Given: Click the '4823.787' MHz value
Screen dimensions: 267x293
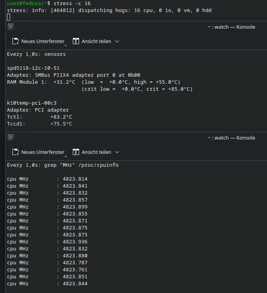Looking at the screenshot, I should click(75, 263).
